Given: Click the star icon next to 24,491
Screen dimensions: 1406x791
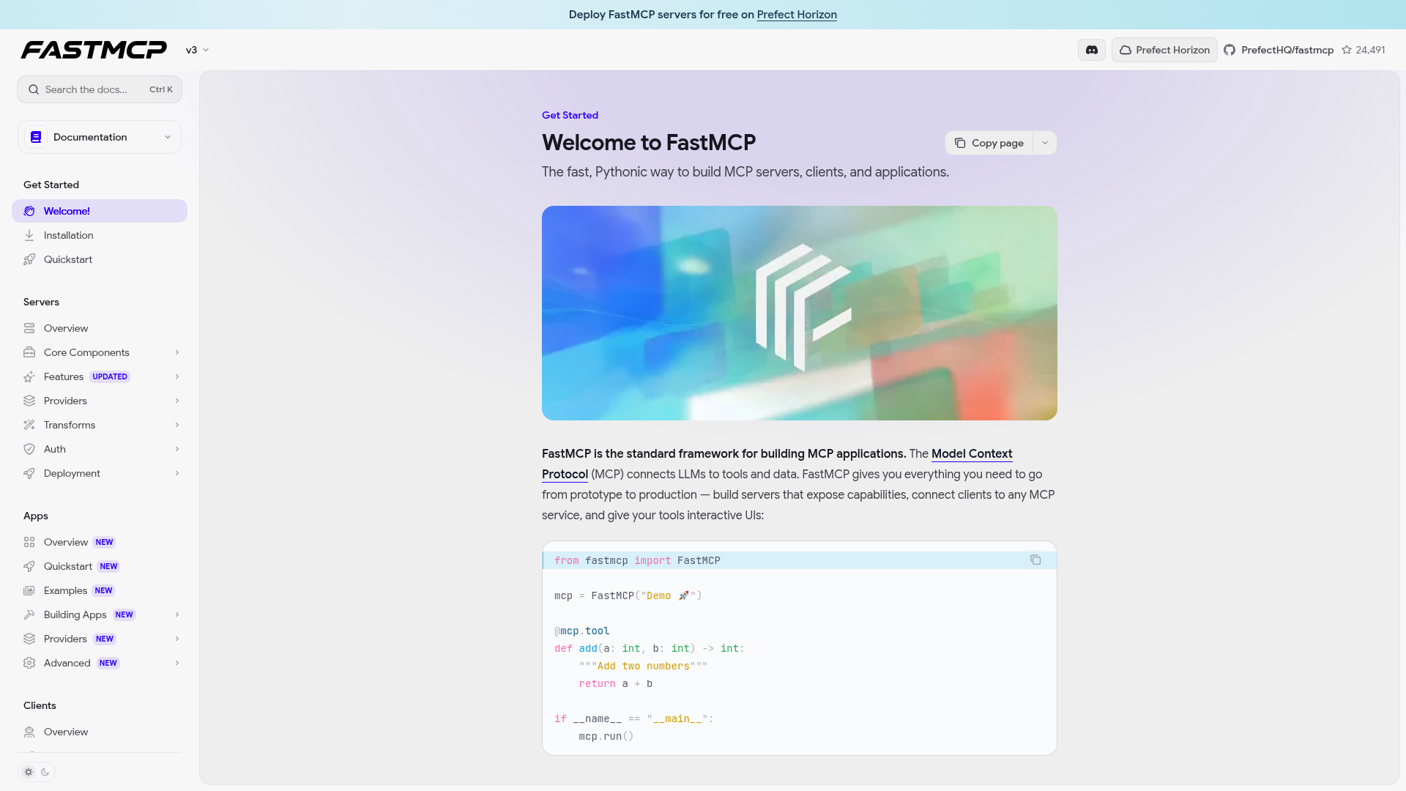Looking at the screenshot, I should point(1348,50).
